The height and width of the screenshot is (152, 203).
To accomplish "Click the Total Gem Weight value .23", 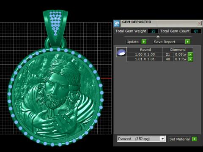I will coord(153,31).
